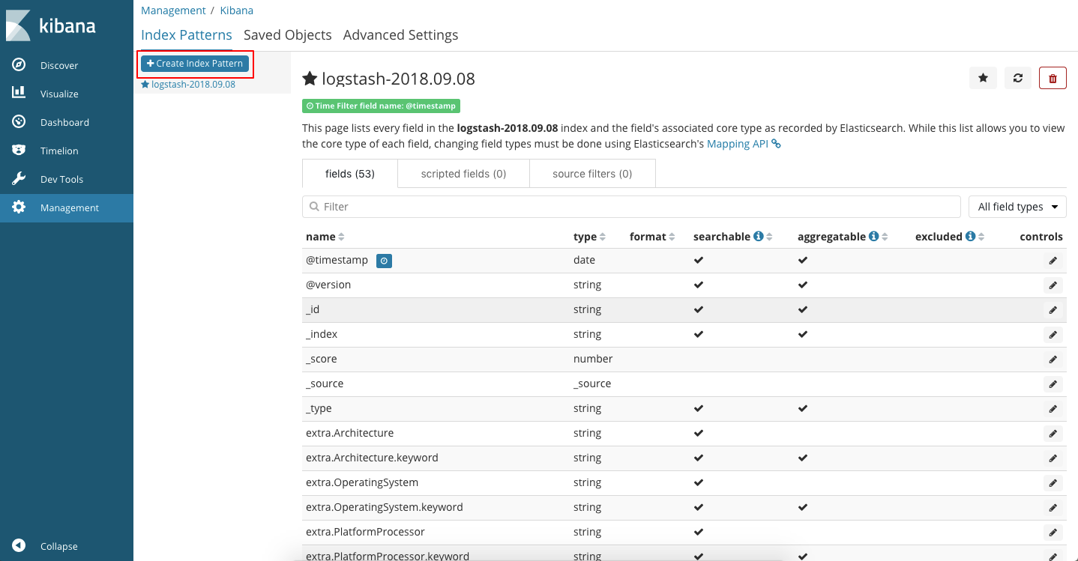The height and width of the screenshot is (561, 1078).
Task: Refresh the field list icon
Action: point(1017,78)
